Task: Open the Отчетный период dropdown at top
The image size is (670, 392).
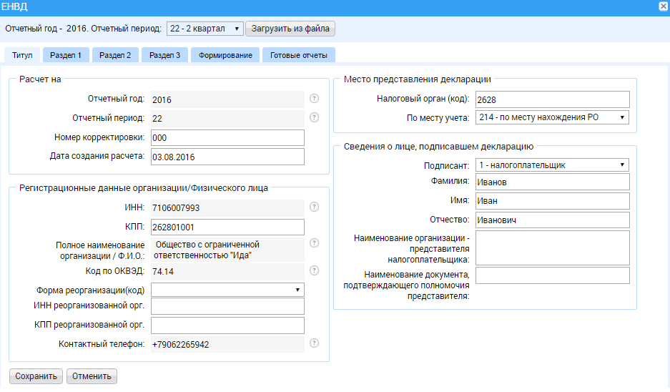Action: pos(205,29)
